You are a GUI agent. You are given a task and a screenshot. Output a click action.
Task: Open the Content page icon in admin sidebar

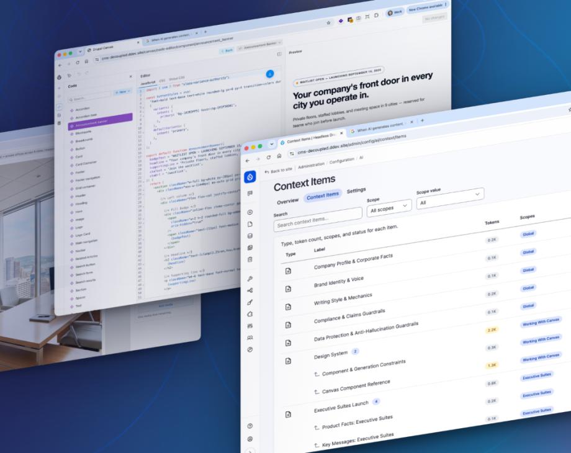point(250,224)
